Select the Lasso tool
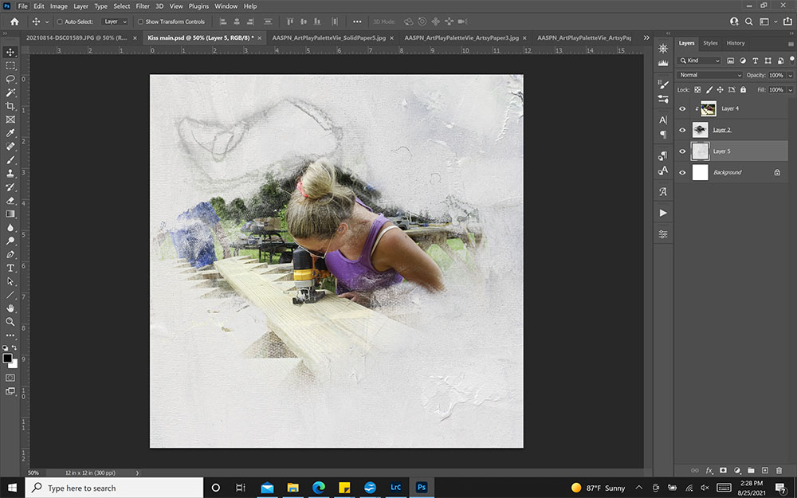This screenshot has width=797, height=498. [x=10, y=79]
